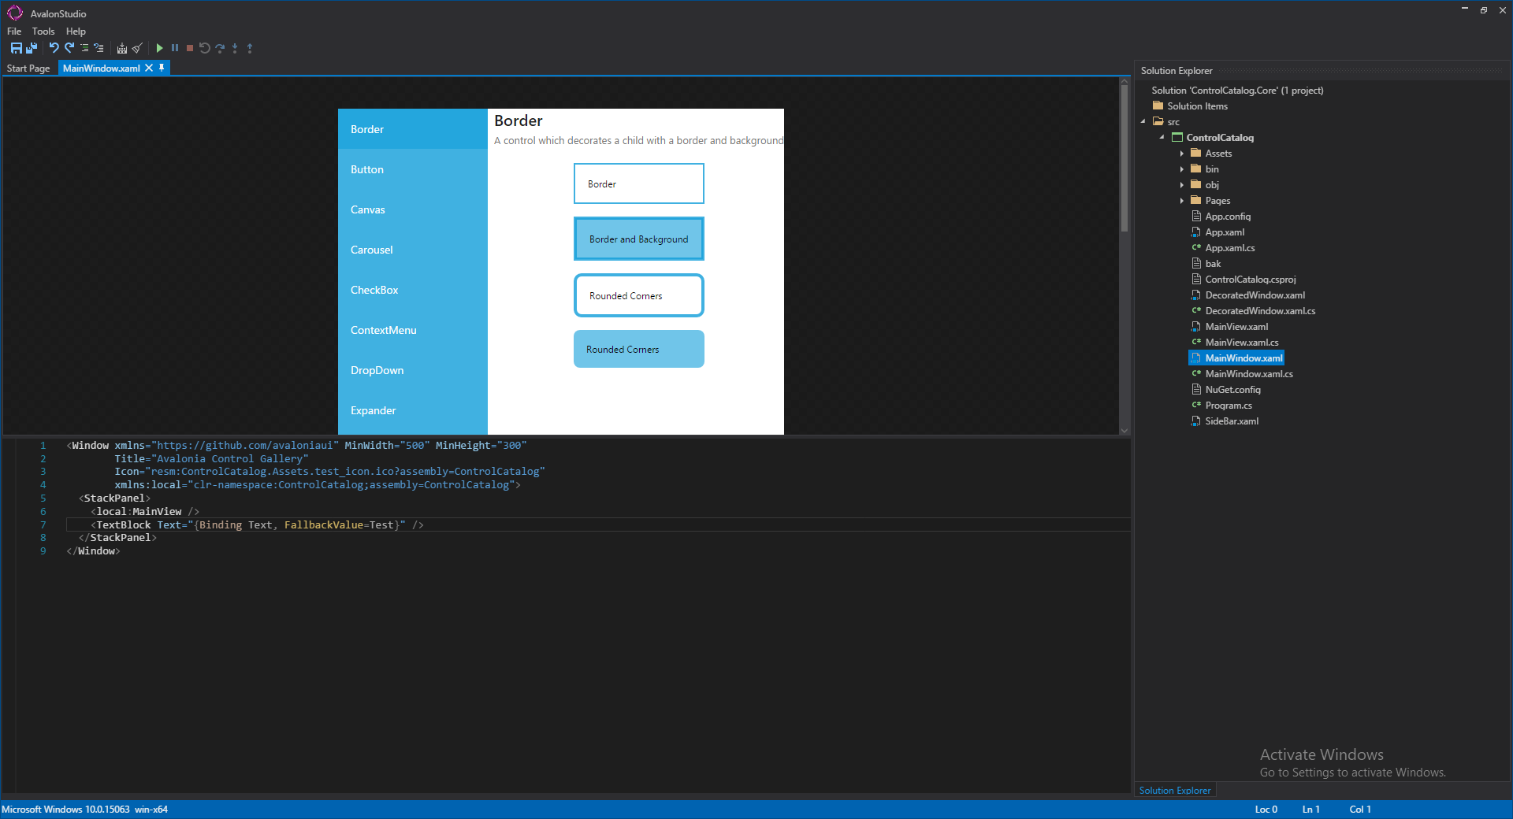1513x819 pixels.
Task: Select Canvas in the preview sidebar
Action: coord(413,209)
